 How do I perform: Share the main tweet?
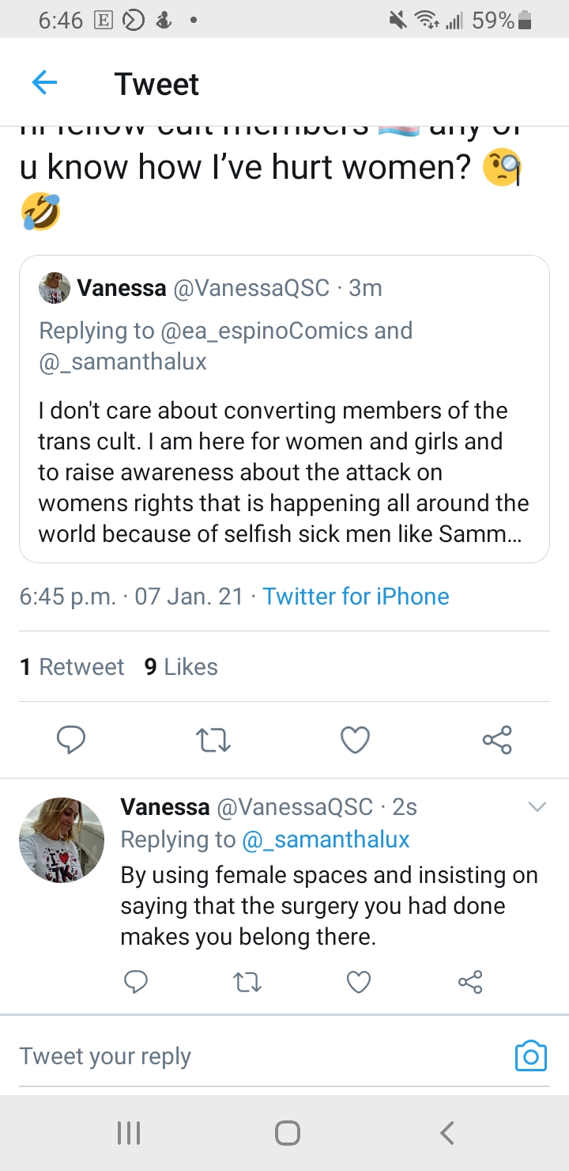coord(497,740)
